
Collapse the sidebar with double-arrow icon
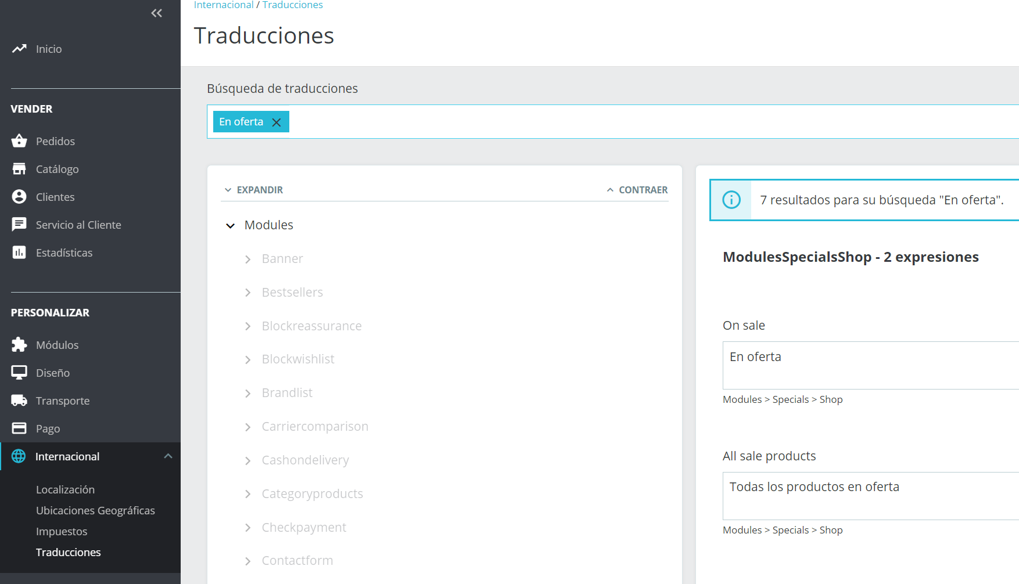point(156,13)
